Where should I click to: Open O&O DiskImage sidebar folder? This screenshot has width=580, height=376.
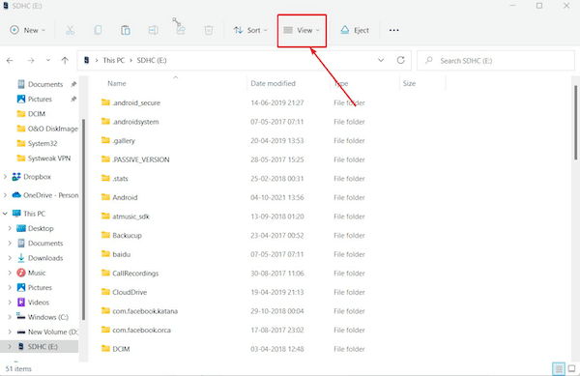point(47,129)
